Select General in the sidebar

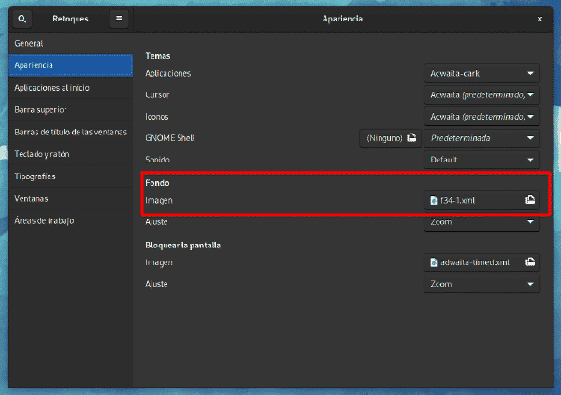(71, 43)
